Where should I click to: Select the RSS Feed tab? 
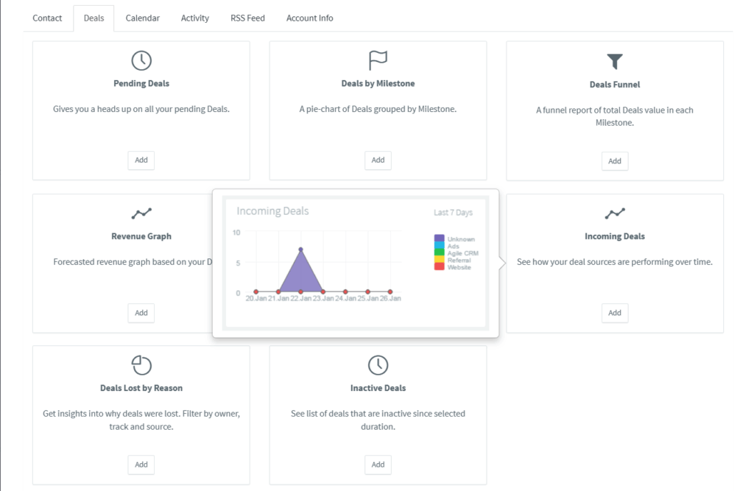(247, 18)
